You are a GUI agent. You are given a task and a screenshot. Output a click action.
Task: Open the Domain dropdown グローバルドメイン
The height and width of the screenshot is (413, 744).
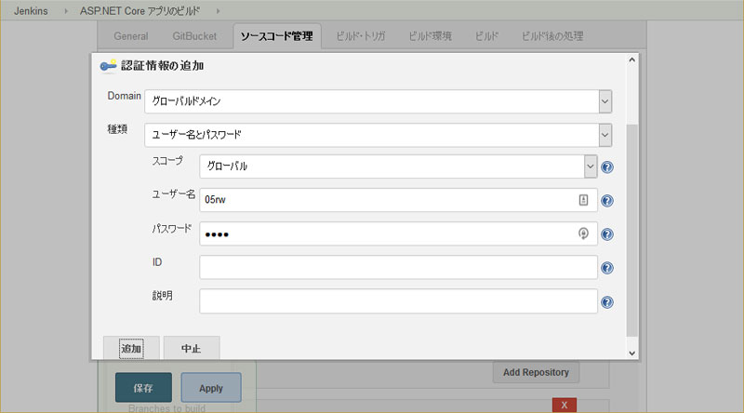pyautogui.click(x=379, y=101)
